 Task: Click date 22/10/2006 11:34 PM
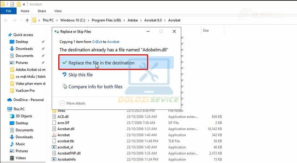(x=142, y=159)
